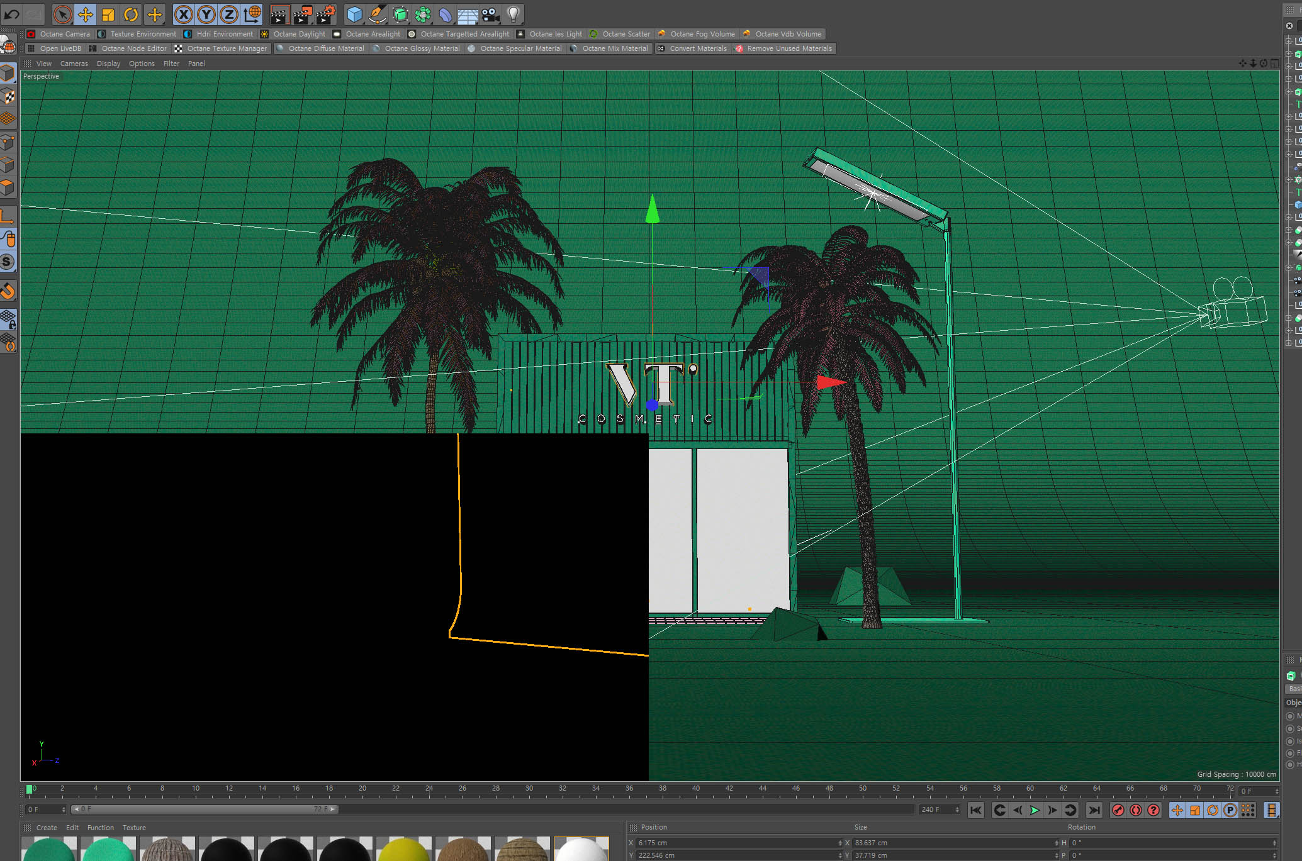1302x861 pixels.
Task: Click the Undo arrow icon
Action: [11, 14]
